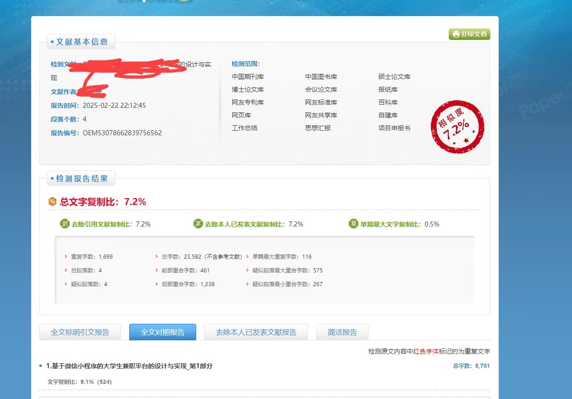Click the orange percent badge beside 总文字复制比
Screen dimensions: 572x399
pos(52,201)
